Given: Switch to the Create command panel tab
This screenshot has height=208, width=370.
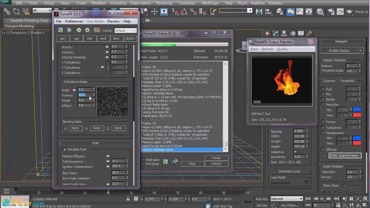Looking at the screenshot, I should coord(267,33).
